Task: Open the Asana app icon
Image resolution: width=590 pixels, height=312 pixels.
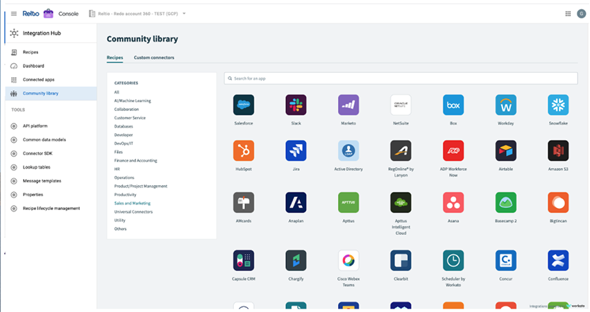Action: tap(453, 202)
